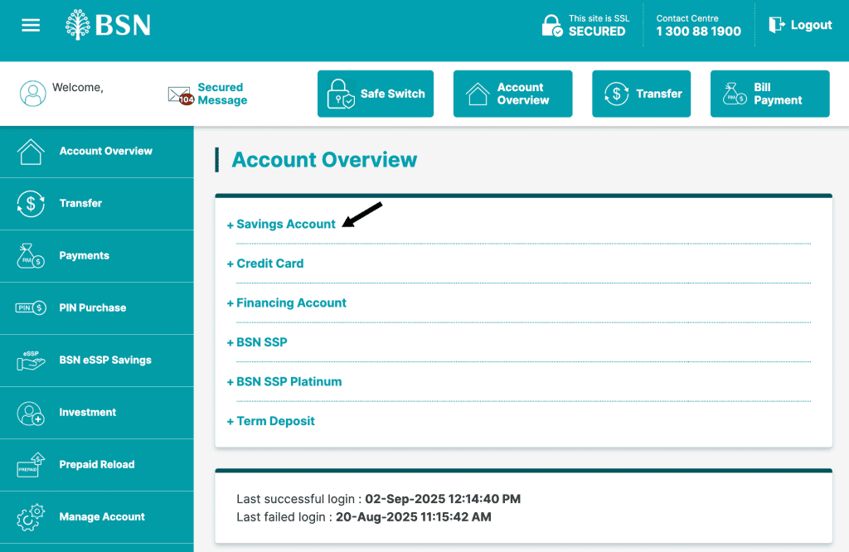The image size is (849, 552).
Task: Open Account Overview in sidebar menu
Action: click(x=97, y=152)
